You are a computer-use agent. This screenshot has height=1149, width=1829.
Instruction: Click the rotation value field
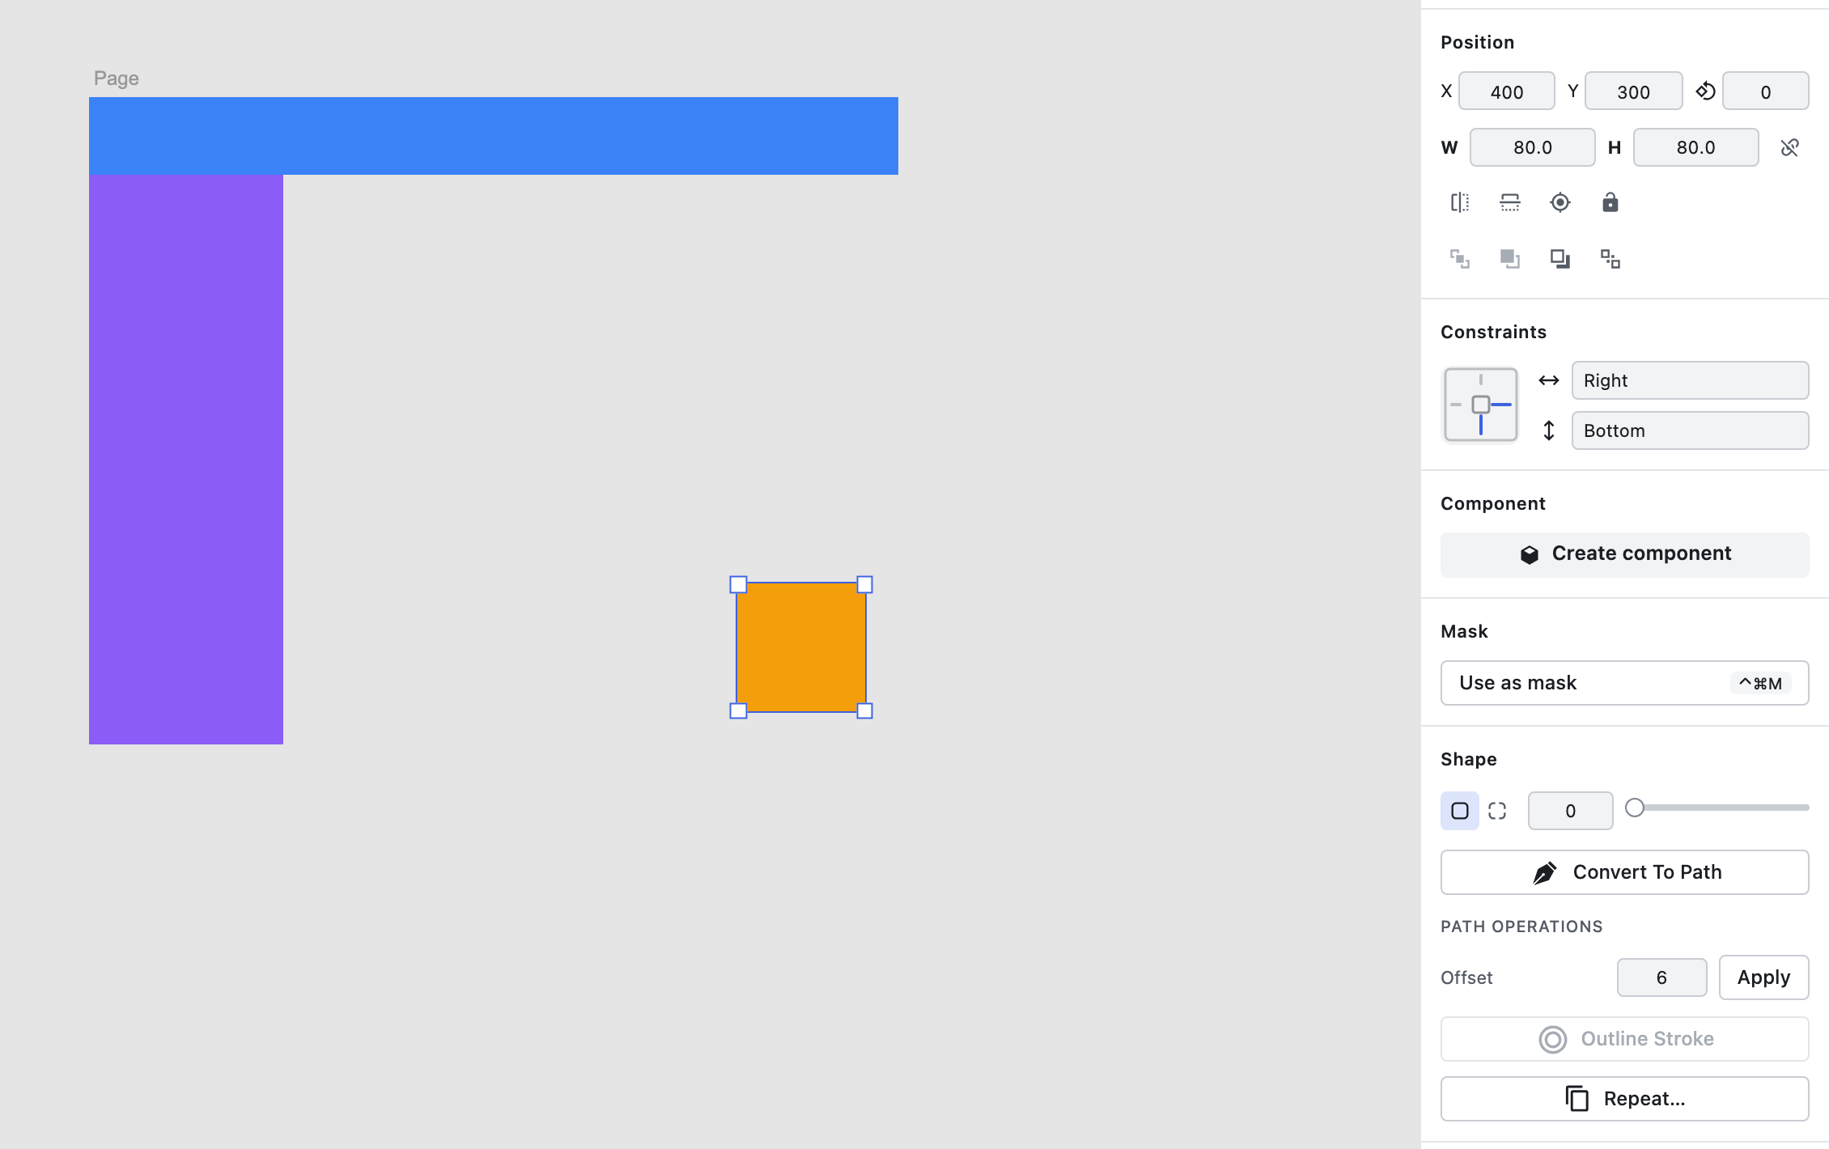click(1765, 91)
